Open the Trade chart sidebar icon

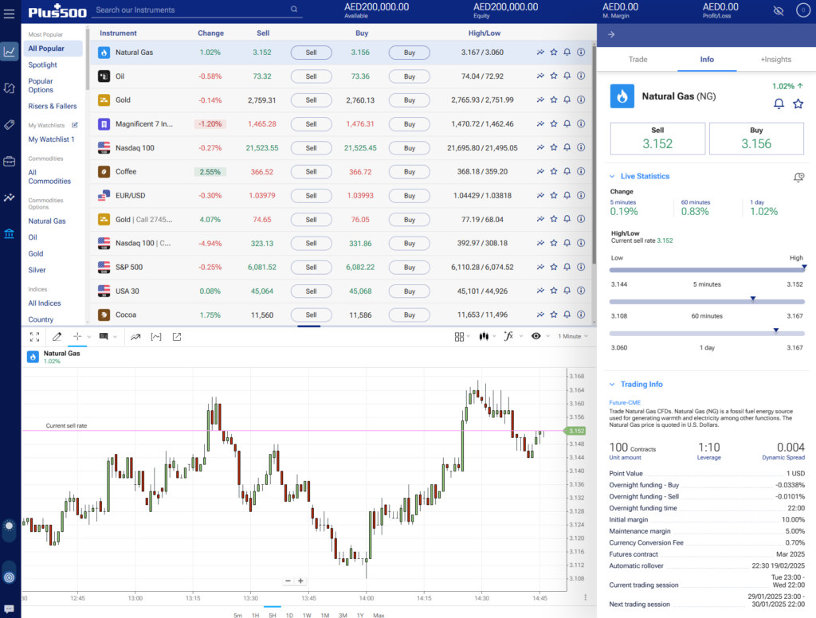(10, 52)
